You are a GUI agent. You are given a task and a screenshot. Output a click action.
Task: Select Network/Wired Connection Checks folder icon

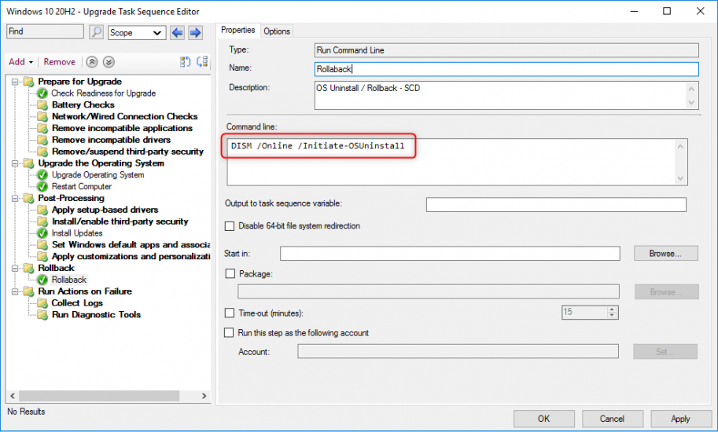[x=42, y=116]
